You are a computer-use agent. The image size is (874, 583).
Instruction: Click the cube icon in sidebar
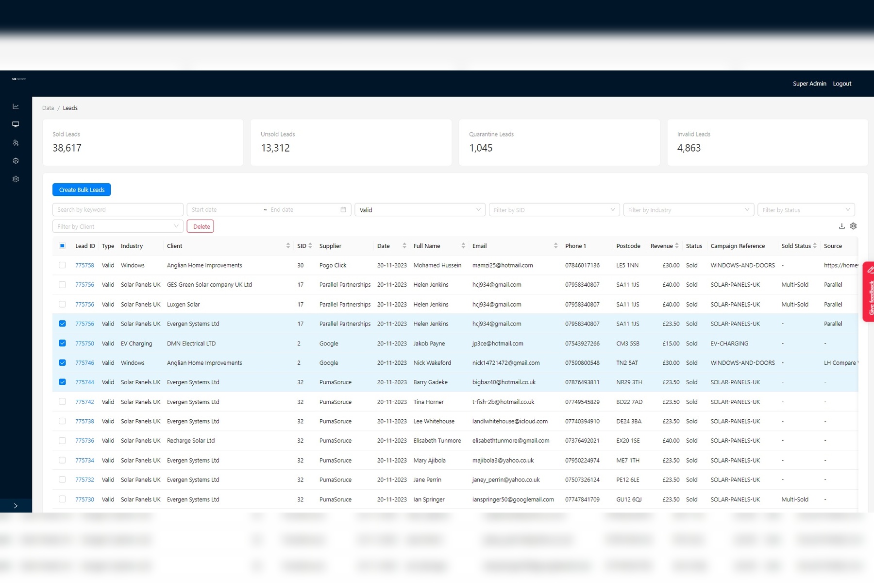16,161
